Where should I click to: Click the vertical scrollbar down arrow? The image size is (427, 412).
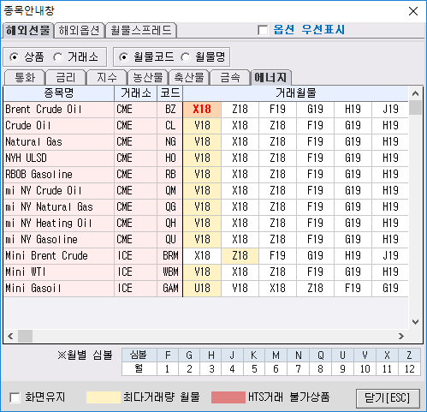point(415,322)
